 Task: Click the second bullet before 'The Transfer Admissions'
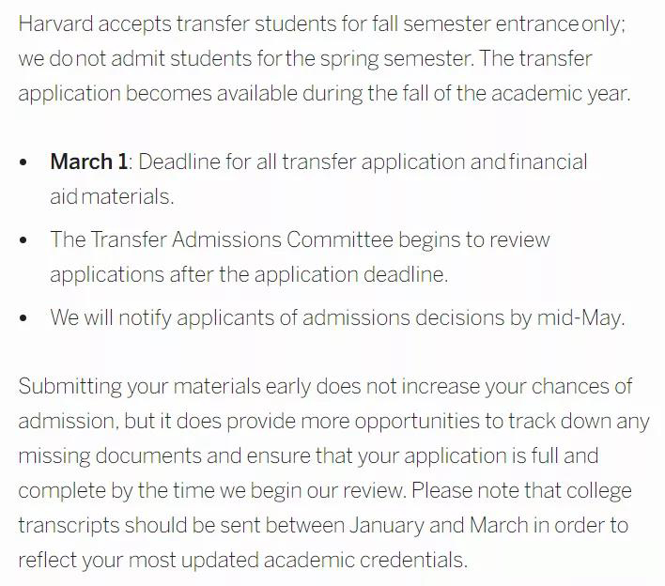coord(23,240)
